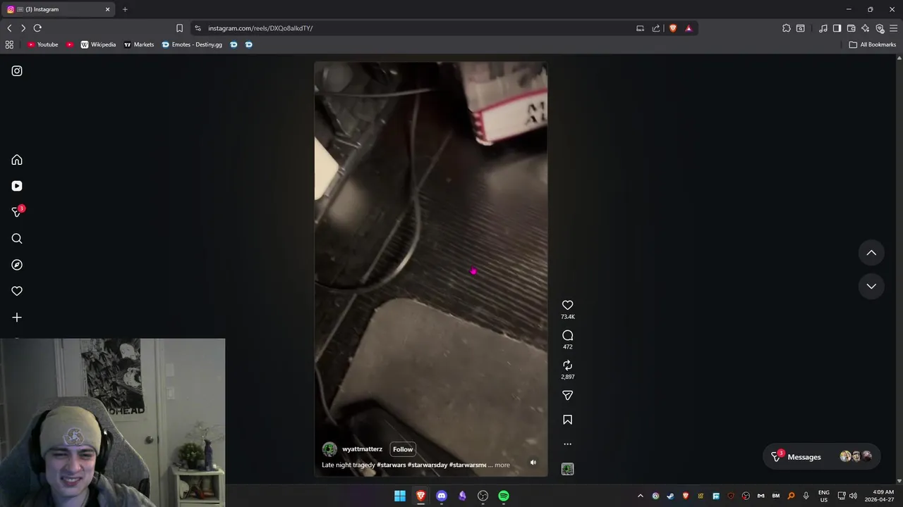Open the Explore compass icon
The width and height of the screenshot is (903, 507).
(x=17, y=265)
